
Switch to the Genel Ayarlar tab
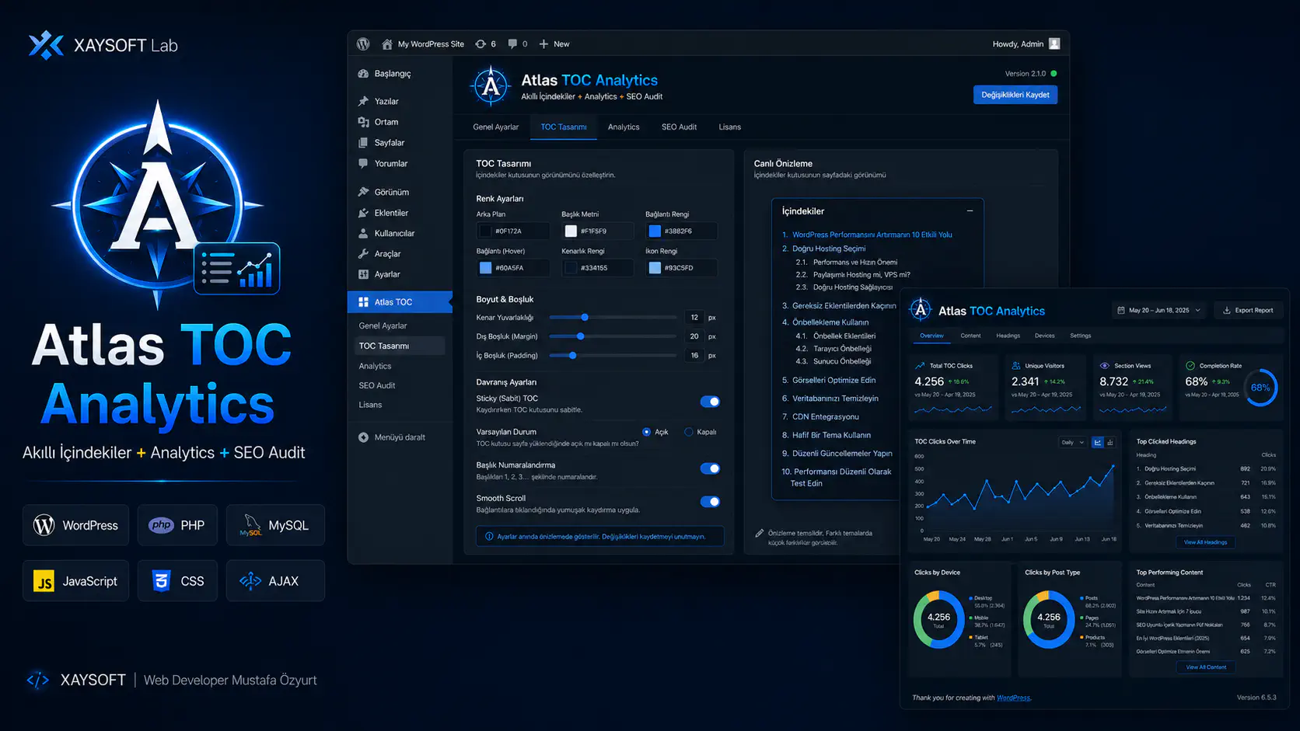(495, 127)
